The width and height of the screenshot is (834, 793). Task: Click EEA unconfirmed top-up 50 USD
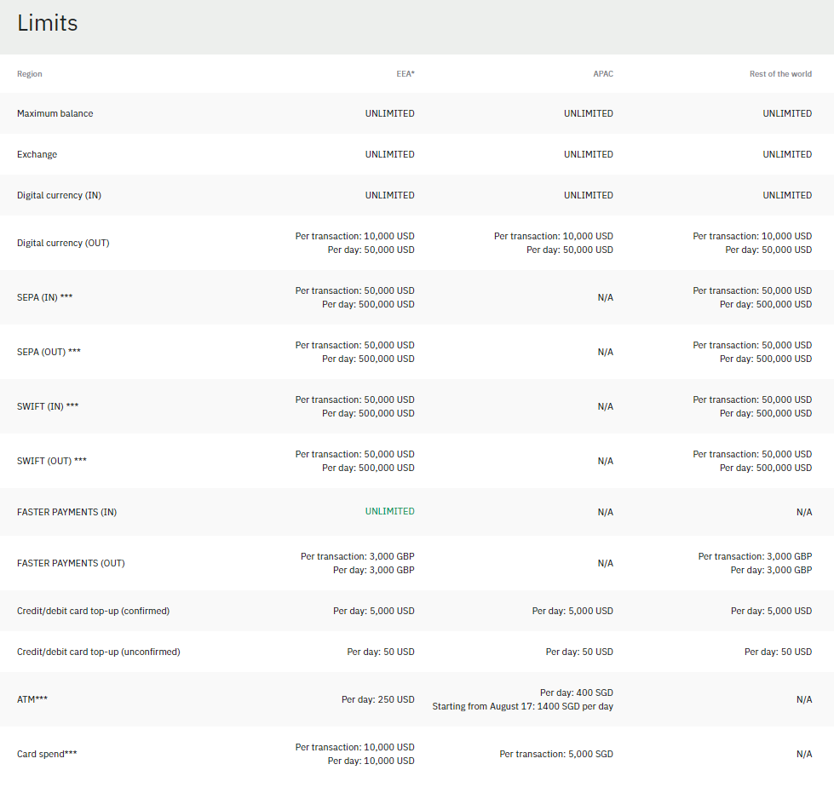point(381,652)
